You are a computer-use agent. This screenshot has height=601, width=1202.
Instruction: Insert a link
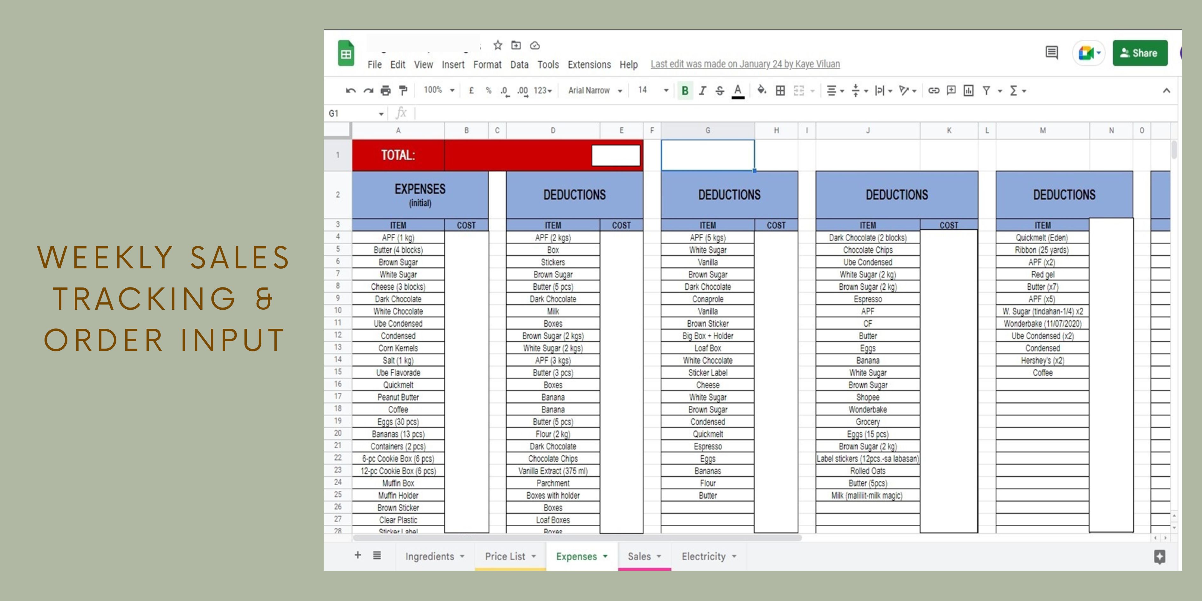click(x=934, y=91)
